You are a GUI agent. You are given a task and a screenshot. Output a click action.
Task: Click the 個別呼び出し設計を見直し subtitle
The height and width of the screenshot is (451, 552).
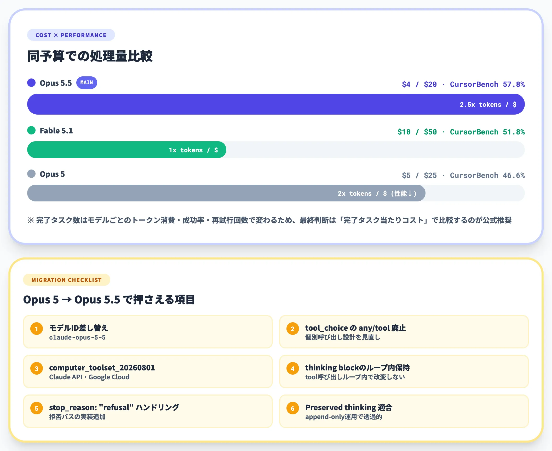(x=343, y=337)
